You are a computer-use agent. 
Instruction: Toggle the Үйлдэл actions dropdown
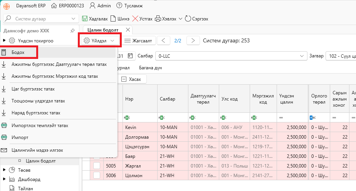click(x=100, y=40)
